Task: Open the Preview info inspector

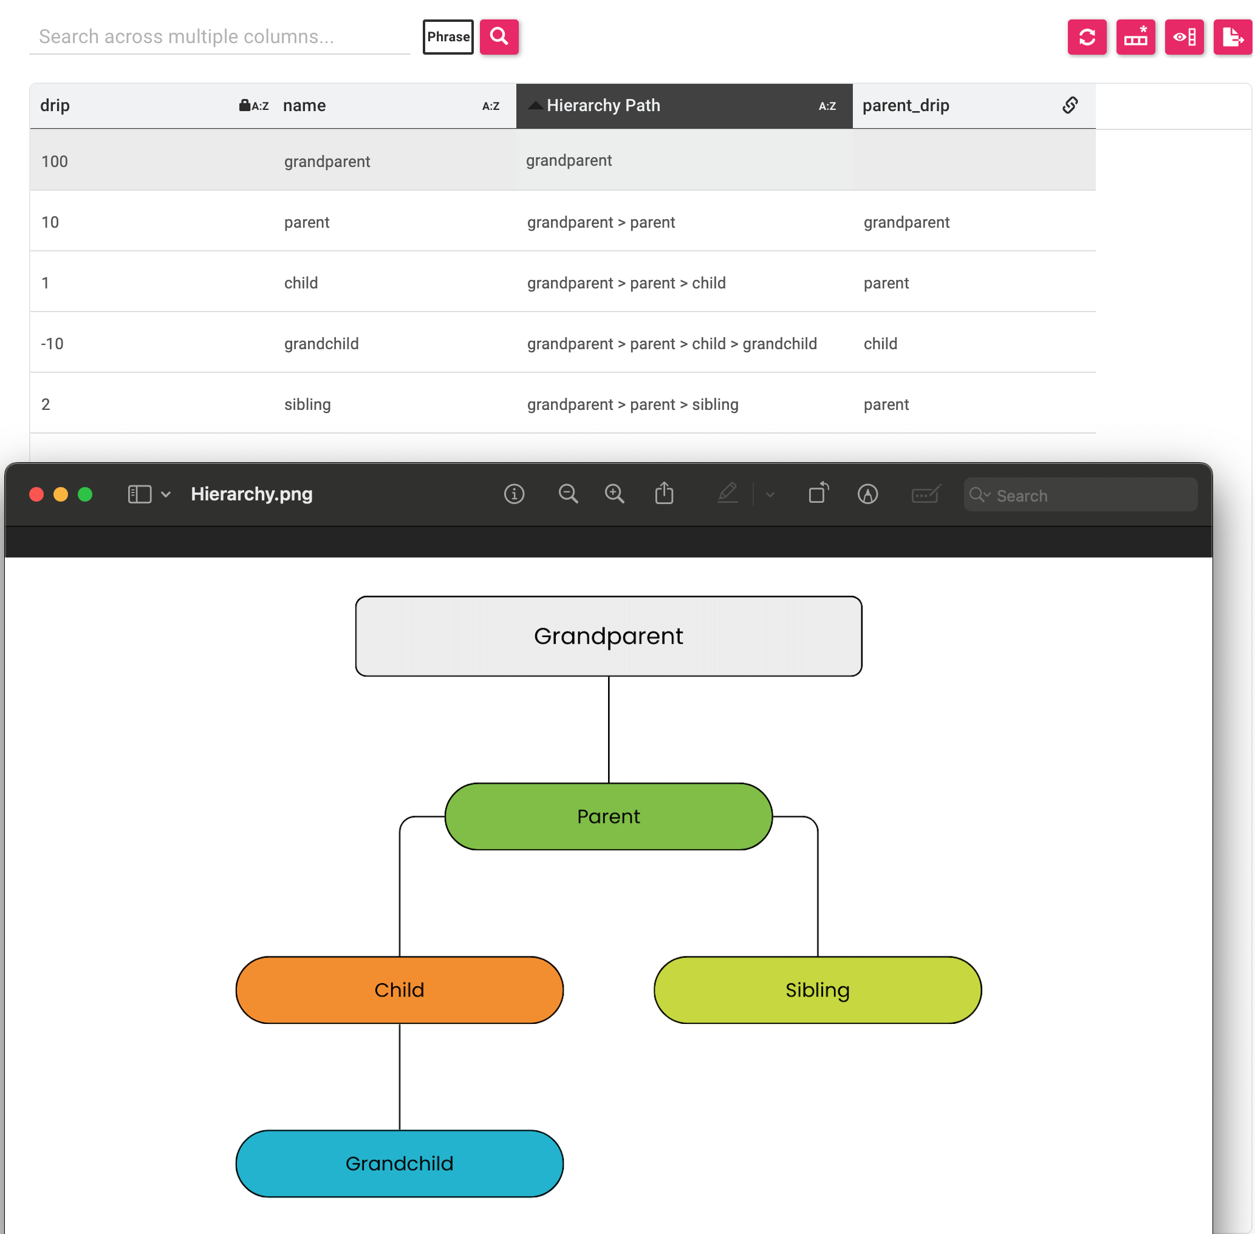Action: tap(514, 494)
